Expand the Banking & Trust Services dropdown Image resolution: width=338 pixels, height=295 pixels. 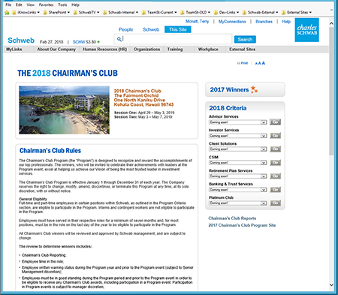click(x=237, y=190)
